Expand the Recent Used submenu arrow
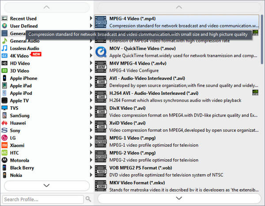 (91, 18)
